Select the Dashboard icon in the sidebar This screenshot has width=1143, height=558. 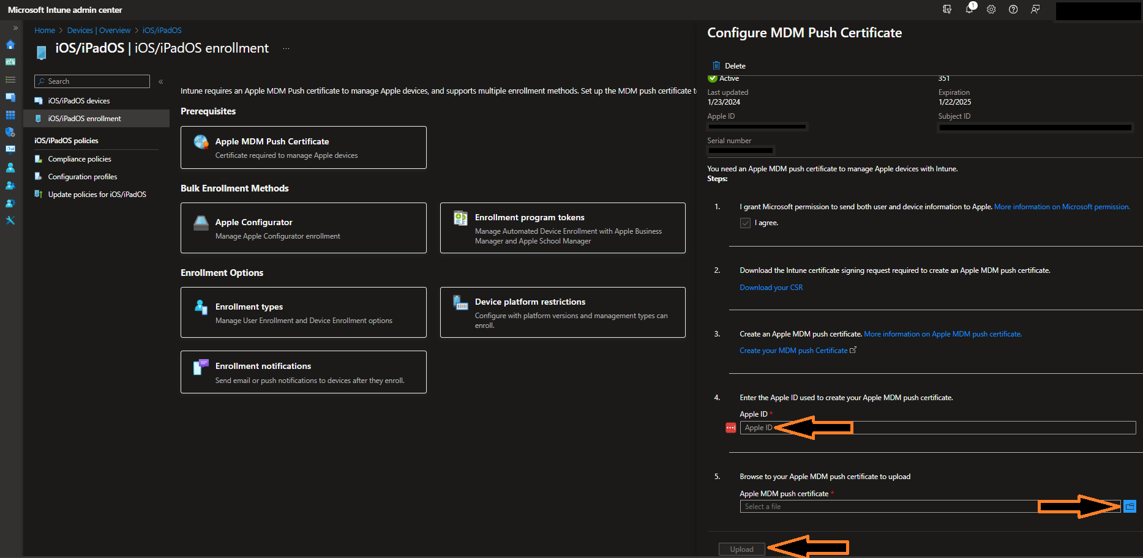coord(10,62)
